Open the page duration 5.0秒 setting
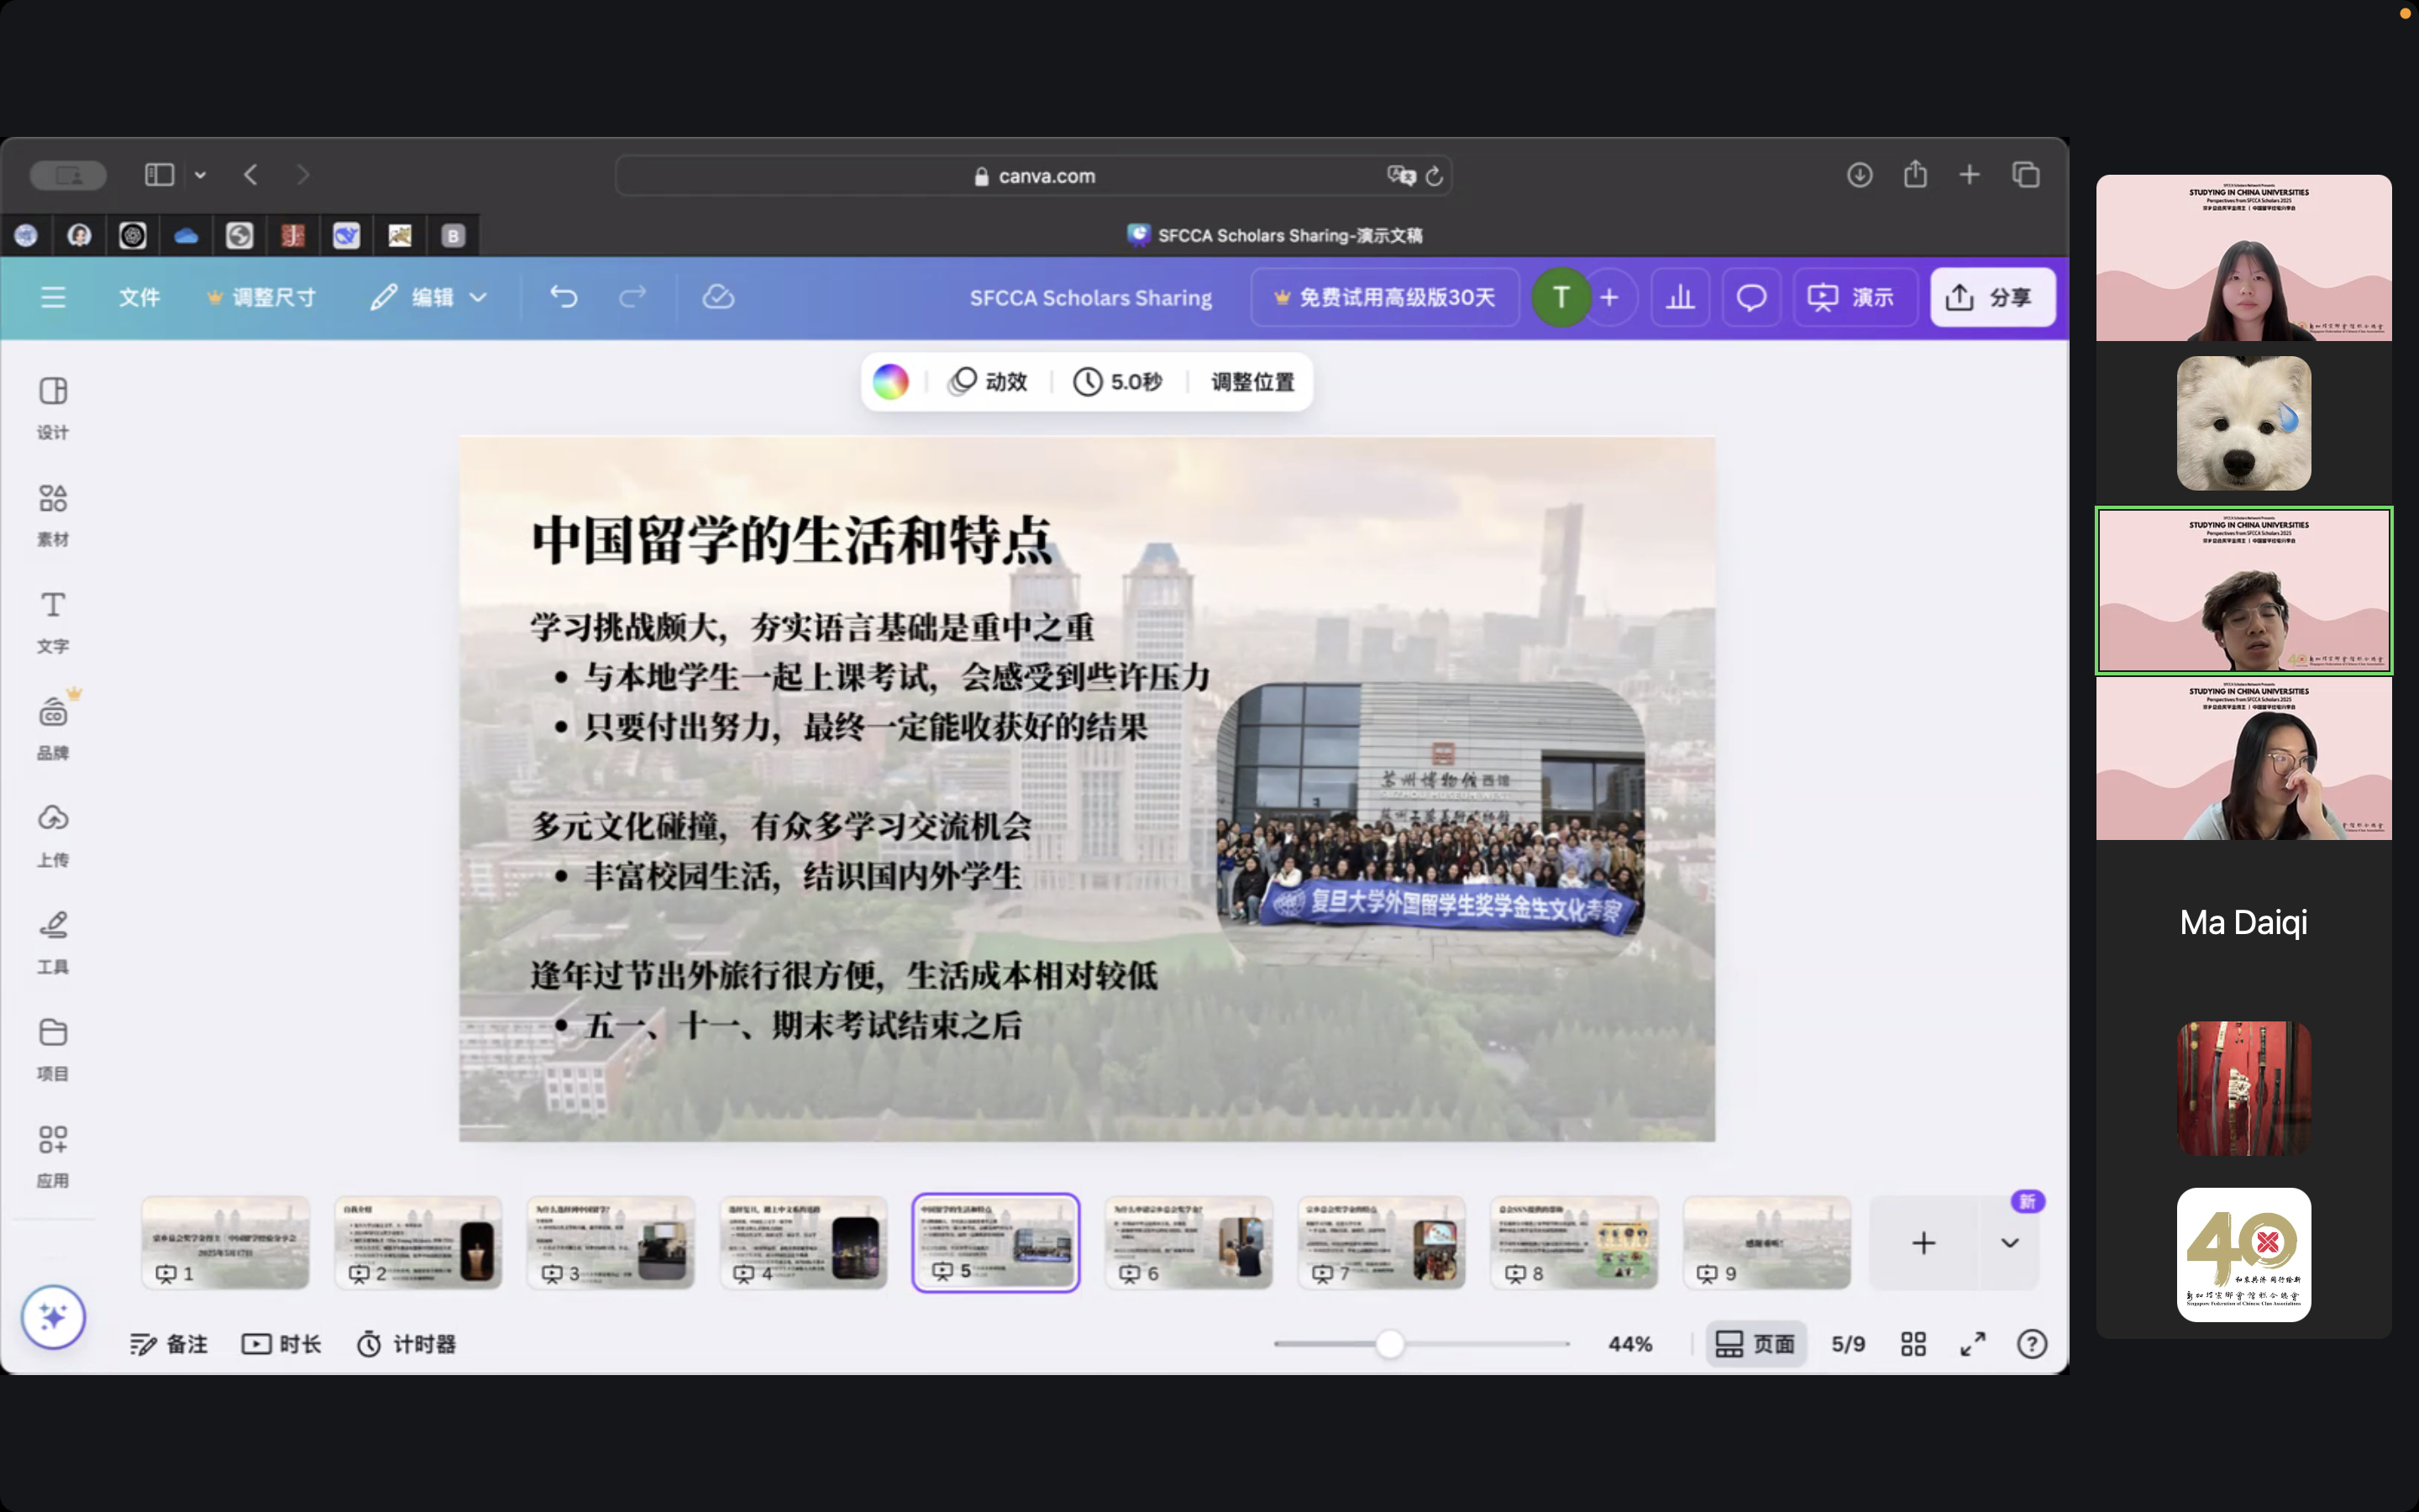The image size is (2419, 1512). 1118,382
